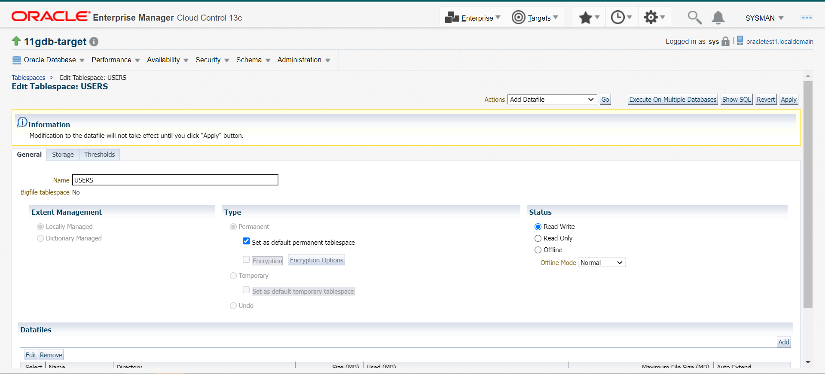Expand the SYSMAN user menu

coord(764,18)
